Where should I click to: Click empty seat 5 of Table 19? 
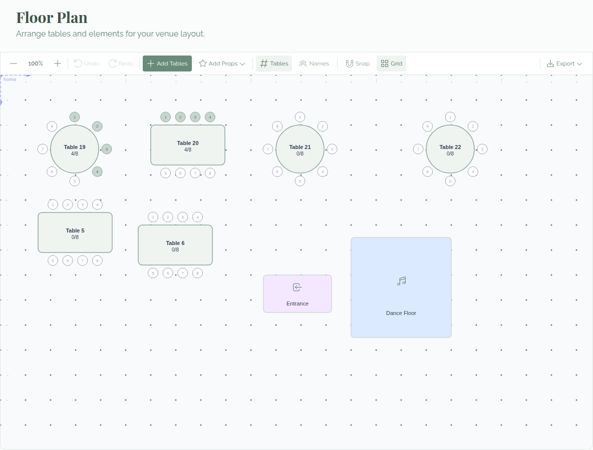click(75, 181)
